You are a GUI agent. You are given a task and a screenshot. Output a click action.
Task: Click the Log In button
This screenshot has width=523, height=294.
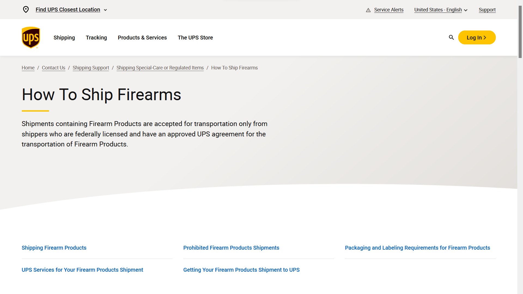477,38
